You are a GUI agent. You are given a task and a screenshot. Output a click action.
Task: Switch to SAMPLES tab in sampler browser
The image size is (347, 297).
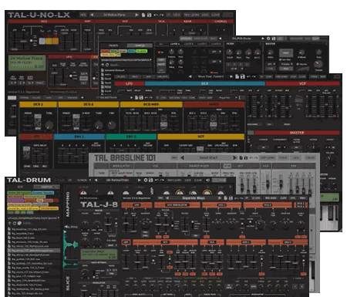[x=140, y=46]
